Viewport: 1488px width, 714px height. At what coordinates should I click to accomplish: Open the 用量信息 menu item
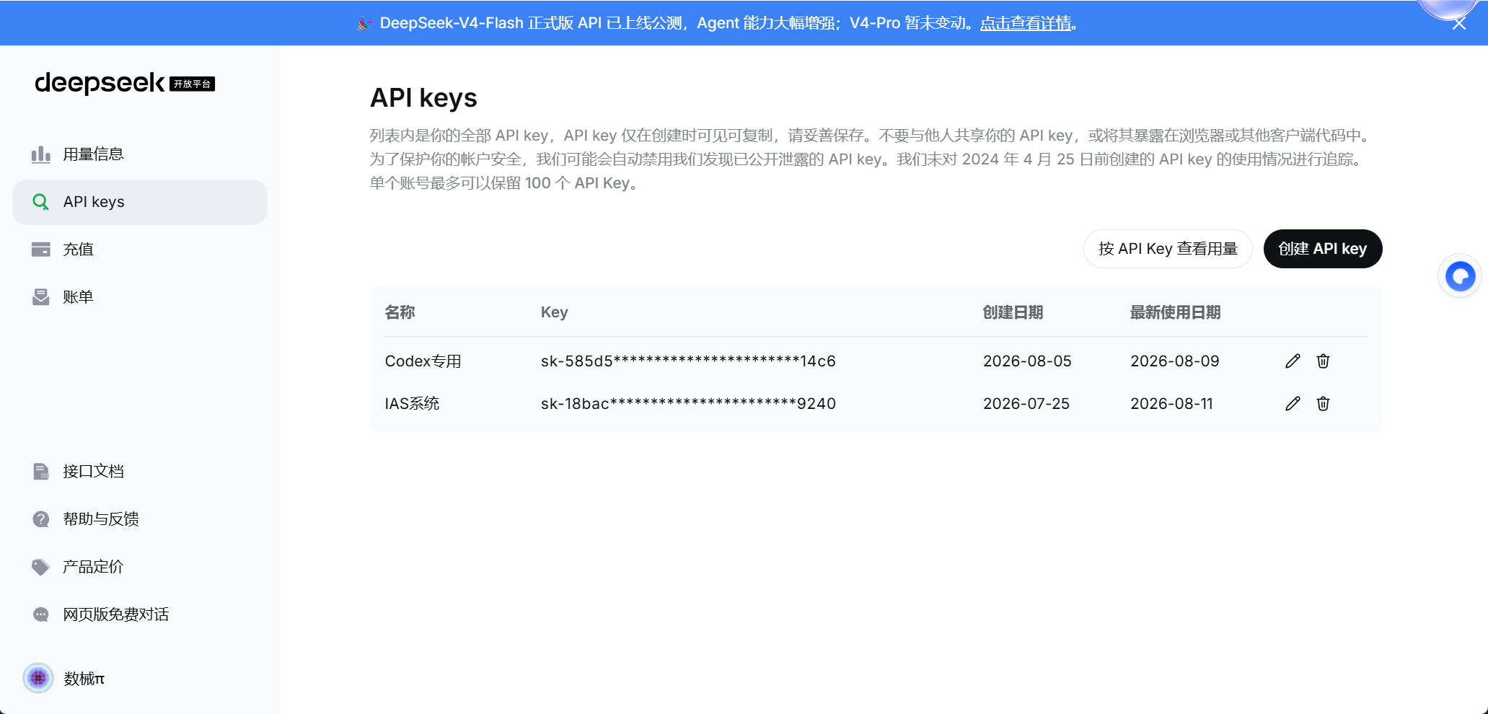[140, 154]
